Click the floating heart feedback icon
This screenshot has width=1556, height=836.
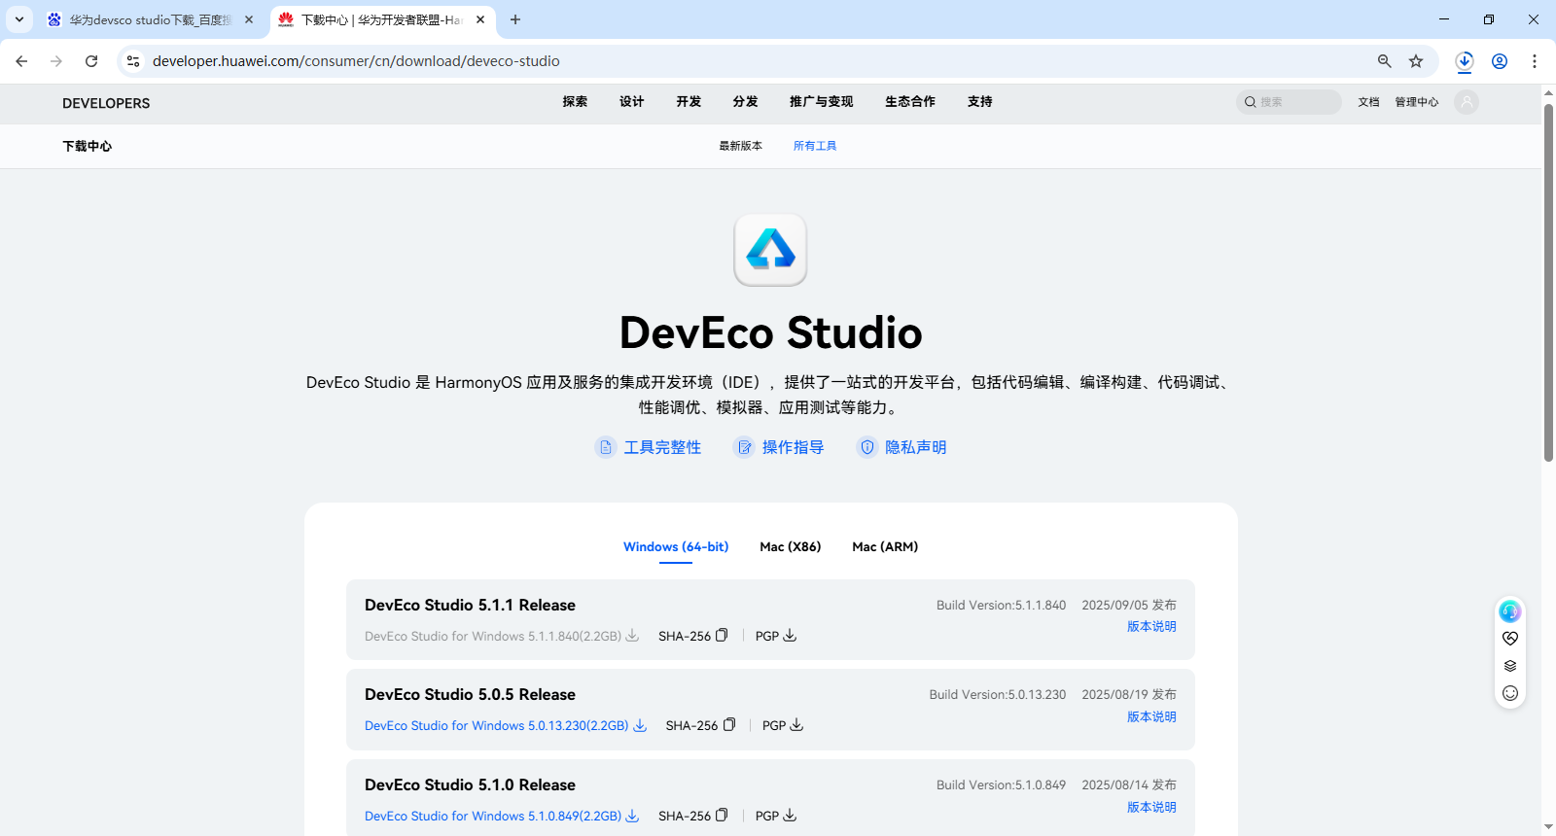point(1510,639)
